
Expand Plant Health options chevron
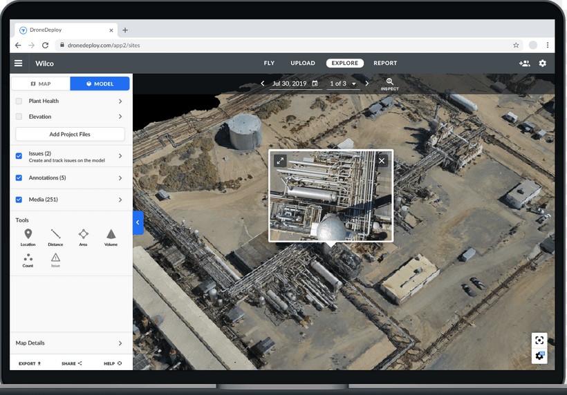120,102
